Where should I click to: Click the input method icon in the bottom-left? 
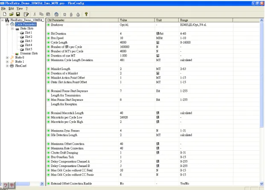[x=6, y=185]
